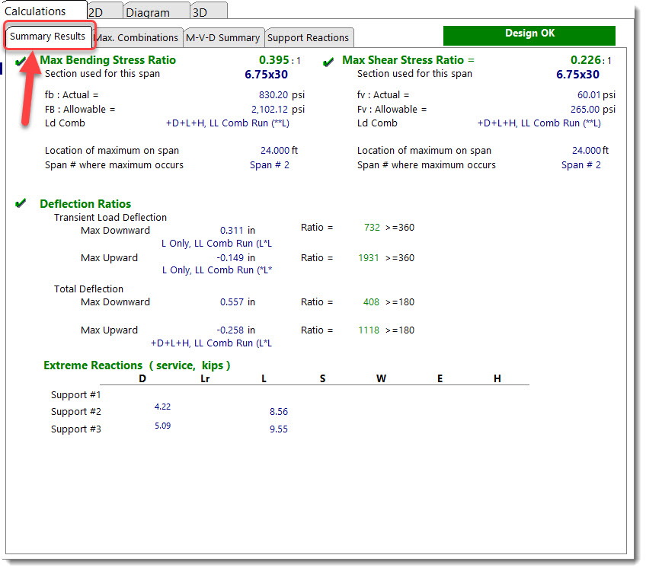Click the Support #2 row label
Image resolution: width=646 pixels, height=571 pixels.
(x=76, y=412)
